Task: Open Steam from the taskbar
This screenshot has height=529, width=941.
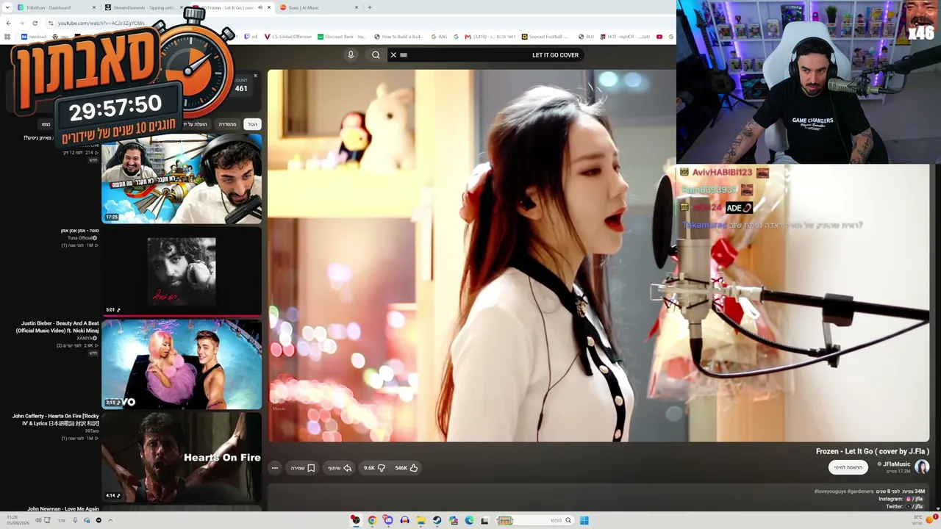Action: [437, 521]
